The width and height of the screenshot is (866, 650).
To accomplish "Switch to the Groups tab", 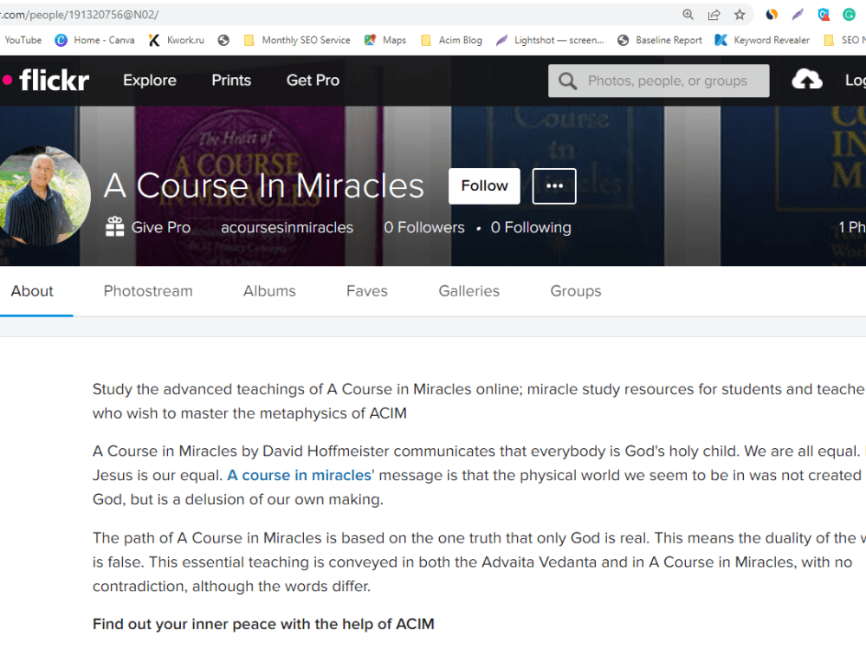I will coord(576,291).
